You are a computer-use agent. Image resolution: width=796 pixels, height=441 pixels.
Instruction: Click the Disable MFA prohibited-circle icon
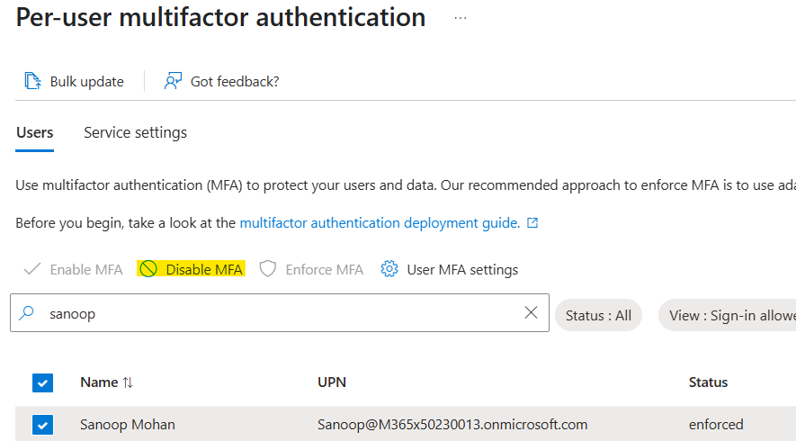point(148,269)
